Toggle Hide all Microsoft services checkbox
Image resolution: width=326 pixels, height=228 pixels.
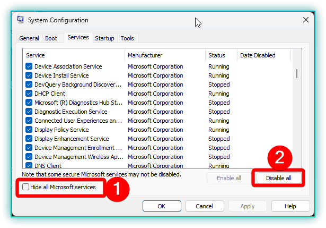(26, 187)
